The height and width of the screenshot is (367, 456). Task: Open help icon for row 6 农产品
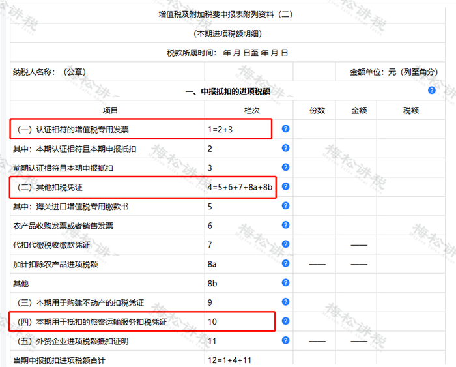285,225
